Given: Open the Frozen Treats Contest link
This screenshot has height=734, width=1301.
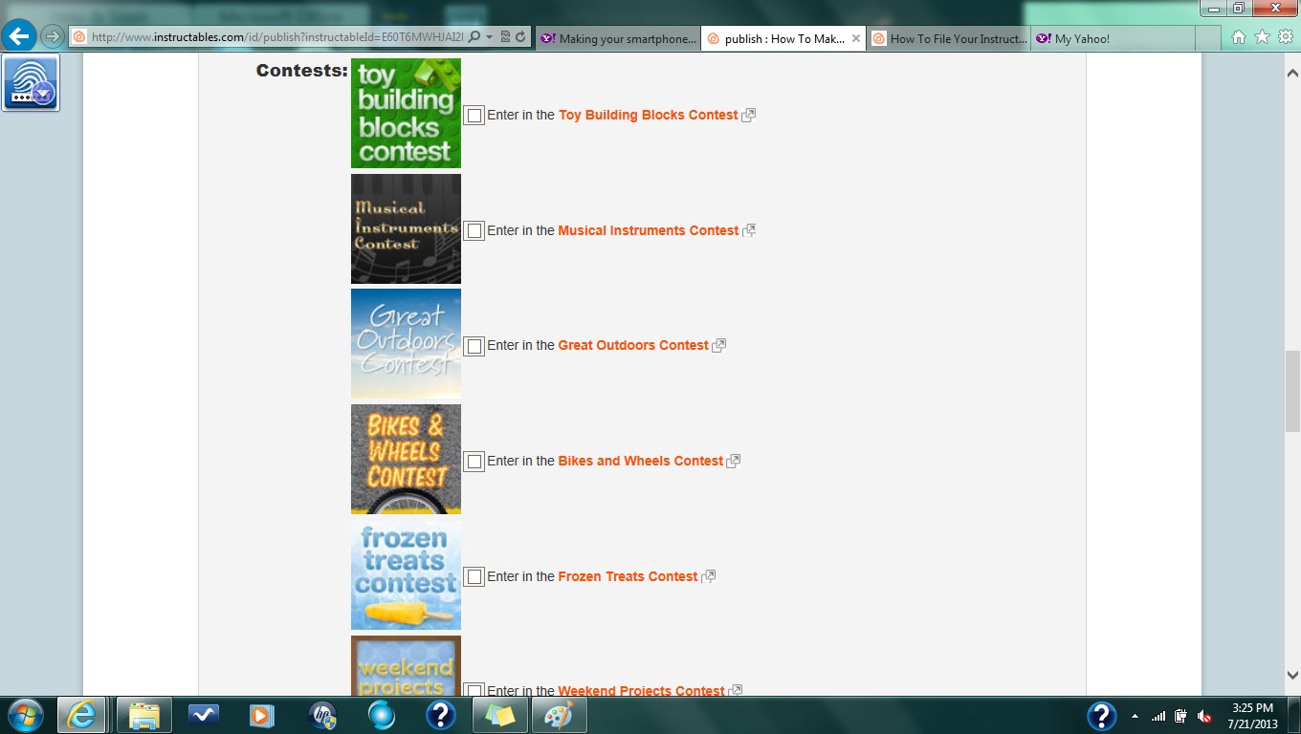Looking at the screenshot, I should pos(628,576).
